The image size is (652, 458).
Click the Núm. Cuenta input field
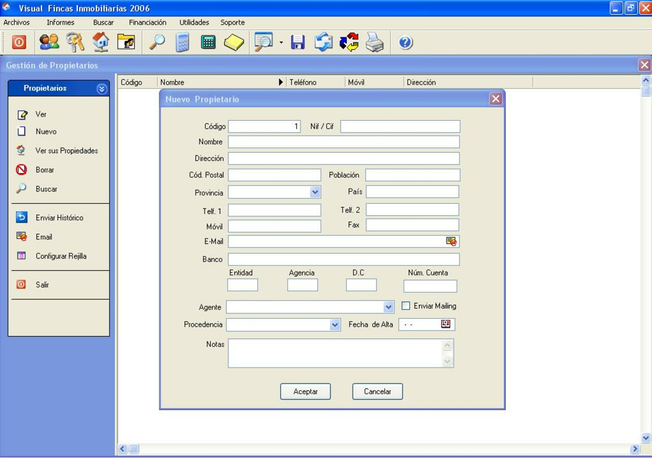point(430,286)
